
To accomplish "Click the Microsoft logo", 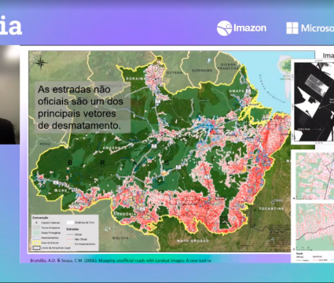I will [x=310, y=28].
